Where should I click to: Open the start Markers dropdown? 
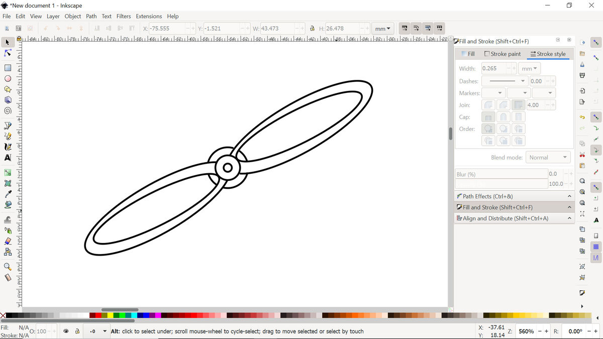point(493,93)
